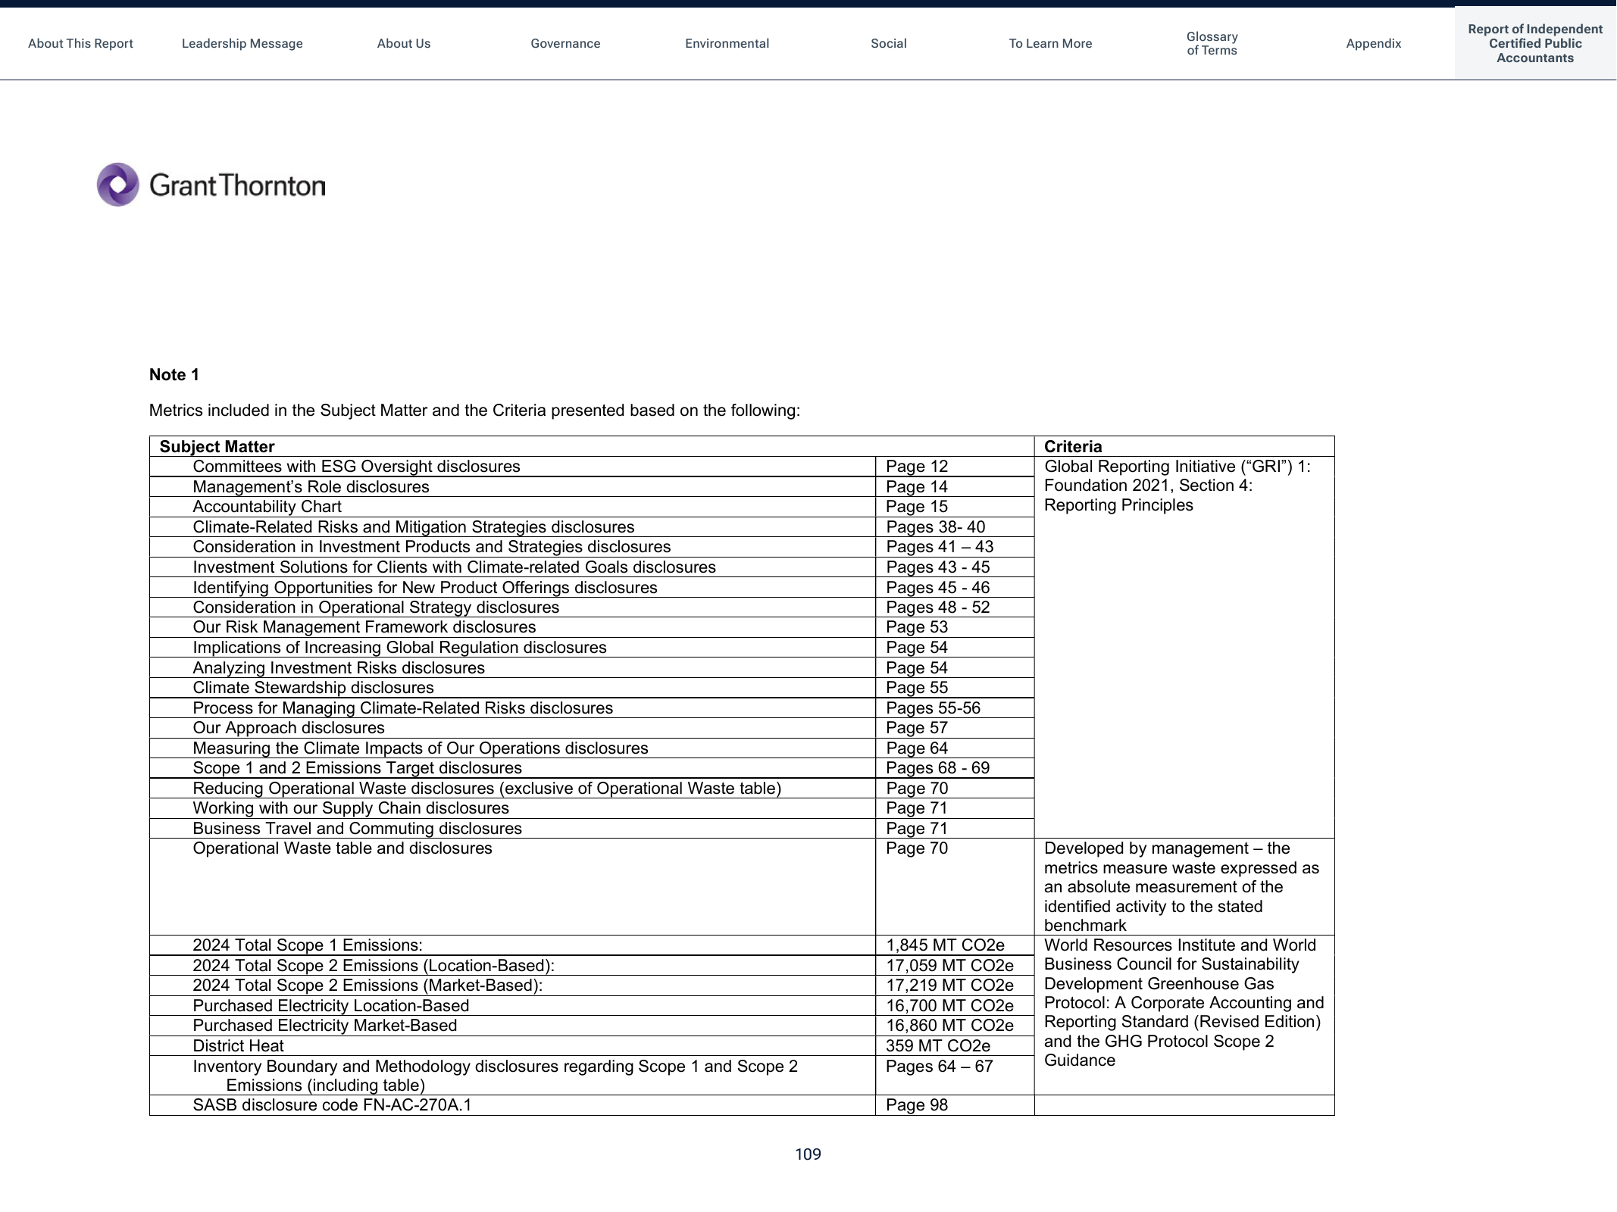1617x1212 pixels.
Task: Open the To Learn More tab
Action: (x=1050, y=44)
